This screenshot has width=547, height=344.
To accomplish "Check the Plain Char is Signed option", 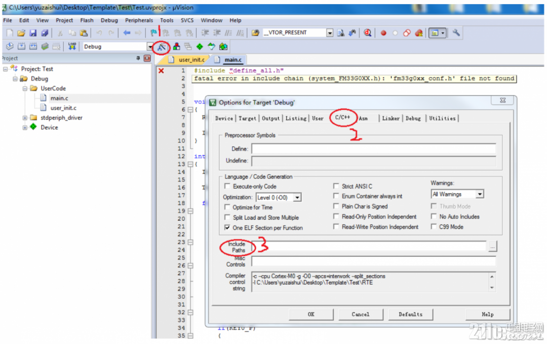I will click(336, 207).
